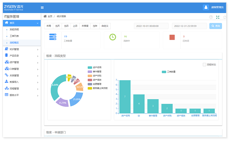This screenshot has height=141, width=230.
Task: Expand 关系管理 menu arrow
Action: pos(38,76)
